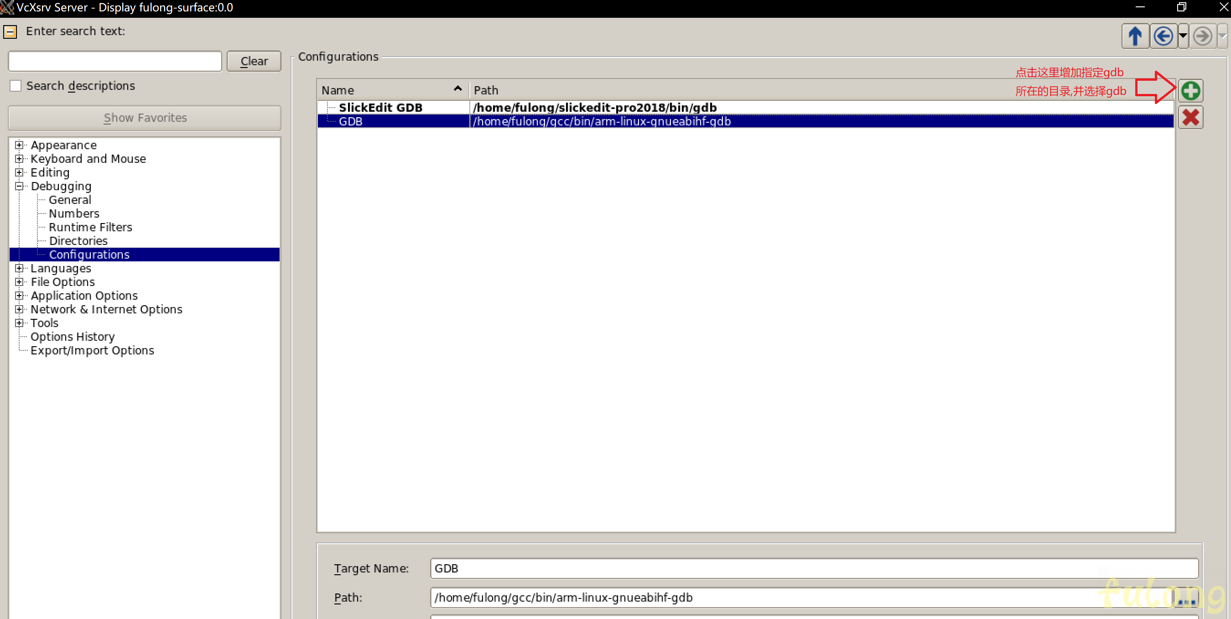
Task: Click the Show Favorites button
Action: (145, 118)
